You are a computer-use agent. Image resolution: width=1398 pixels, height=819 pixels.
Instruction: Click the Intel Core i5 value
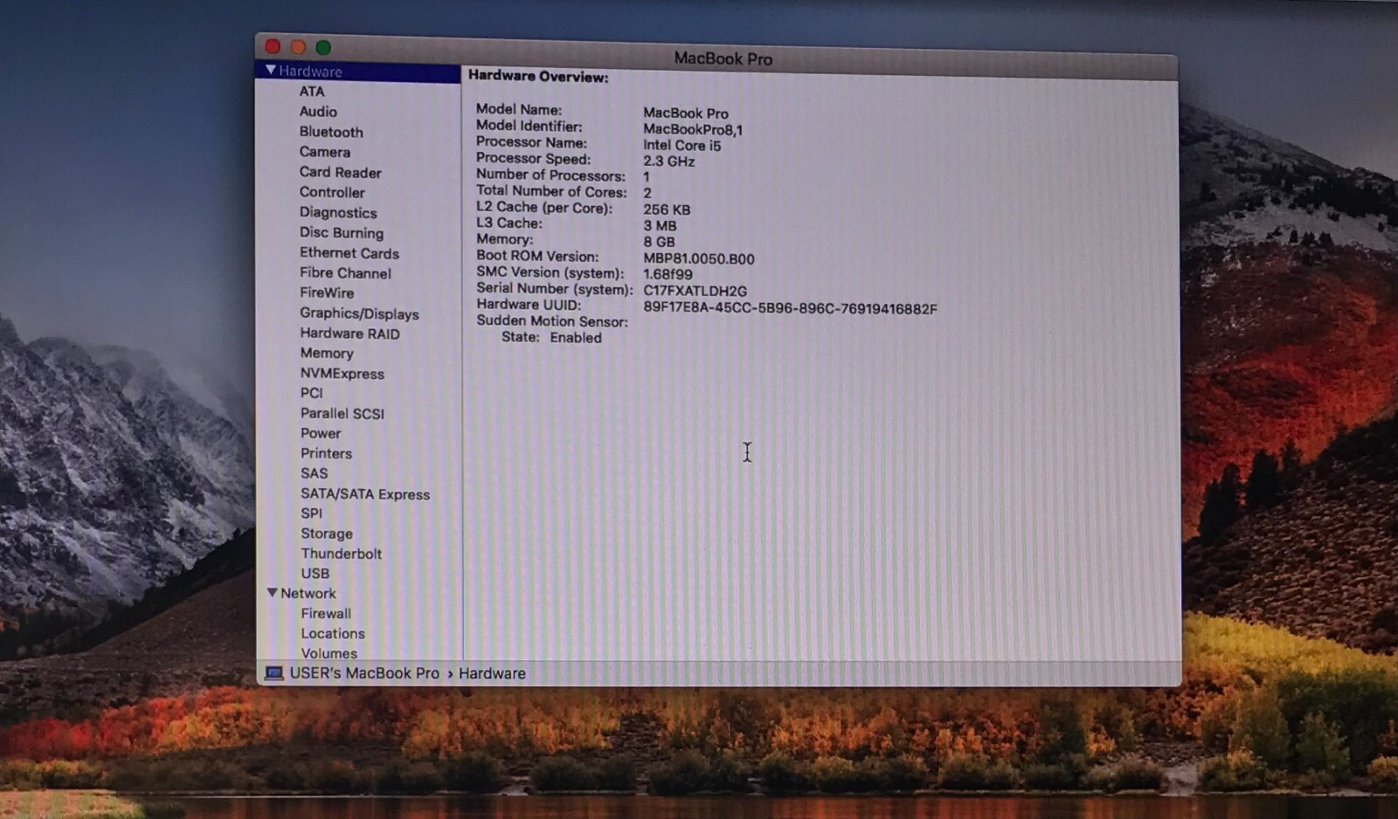tap(682, 146)
